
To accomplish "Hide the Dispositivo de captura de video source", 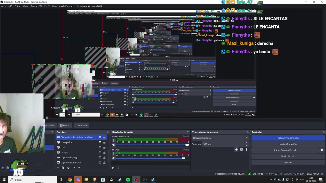I will click(100, 137).
